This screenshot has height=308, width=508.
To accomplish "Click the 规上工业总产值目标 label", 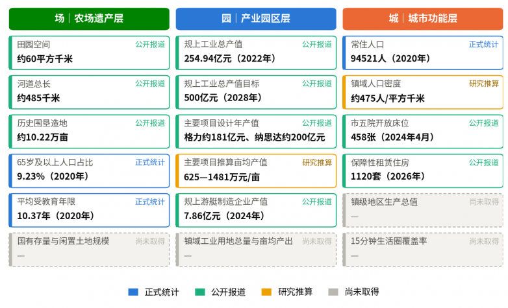I will [x=222, y=84].
